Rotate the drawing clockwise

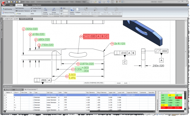(x=45, y=11)
